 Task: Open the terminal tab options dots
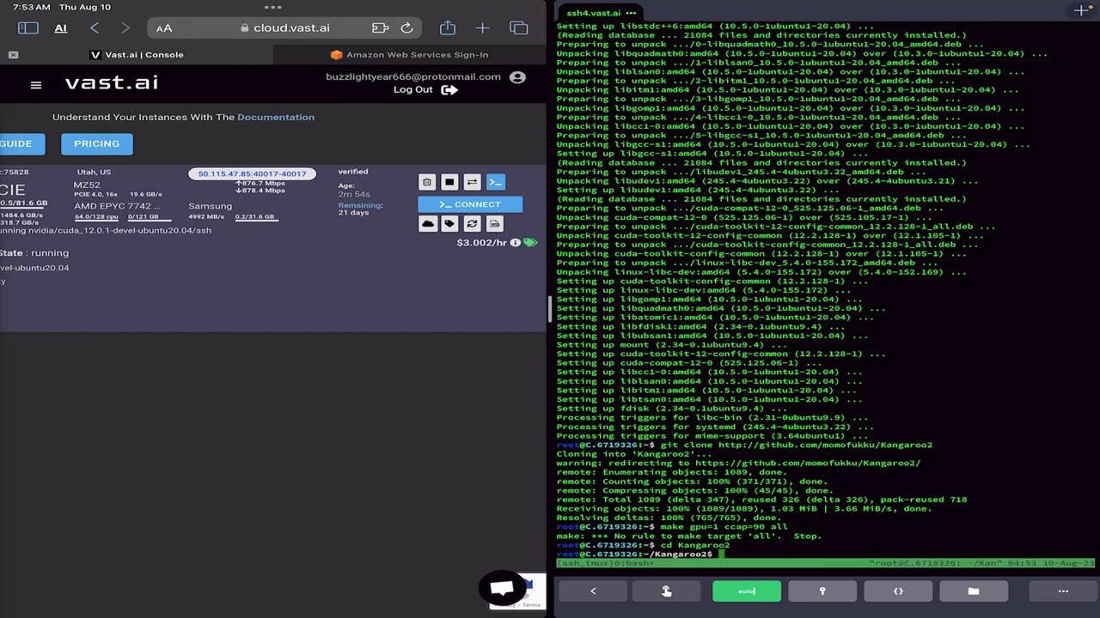(x=631, y=13)
